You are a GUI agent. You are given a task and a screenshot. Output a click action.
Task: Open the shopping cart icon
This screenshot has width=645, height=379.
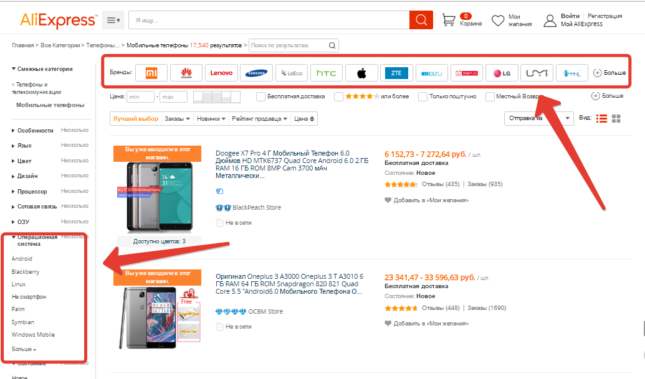click(x=448, y=20)
